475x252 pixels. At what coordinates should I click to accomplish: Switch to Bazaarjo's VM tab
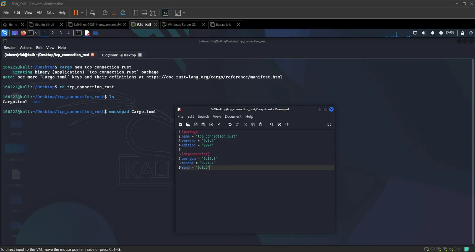pos(223,25)
